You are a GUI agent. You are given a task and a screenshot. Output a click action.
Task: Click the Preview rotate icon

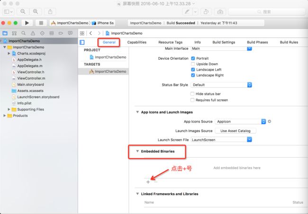coord(206,12)
